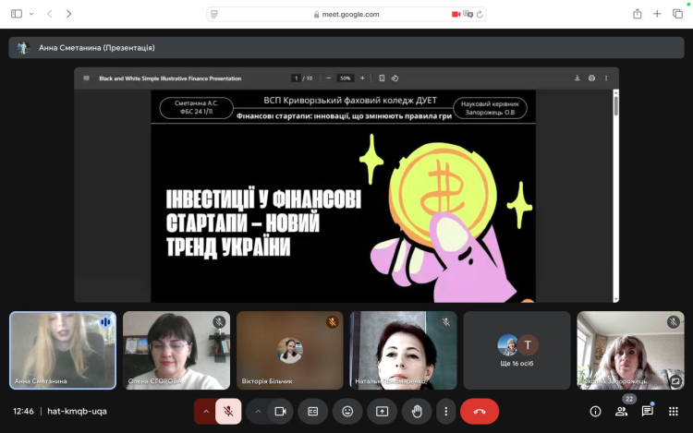The image size is (693, 433).
Task: Click the meet.google.com address bar
Action: pos(346,14)
